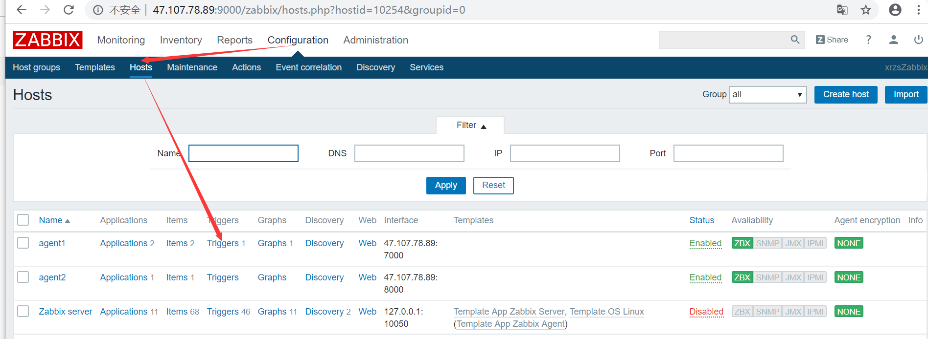Screen dimensions: 928x339
Task: Open Graphs for Zabbix server
Action: point(272,312)
